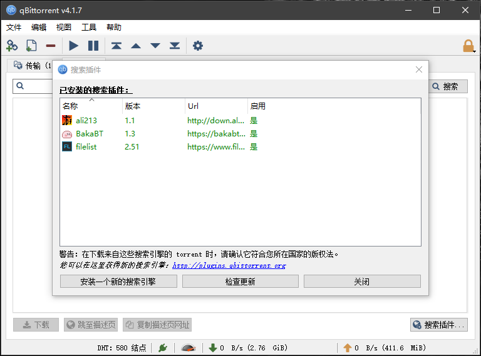Open the 视图 menu

pos(64,28)
